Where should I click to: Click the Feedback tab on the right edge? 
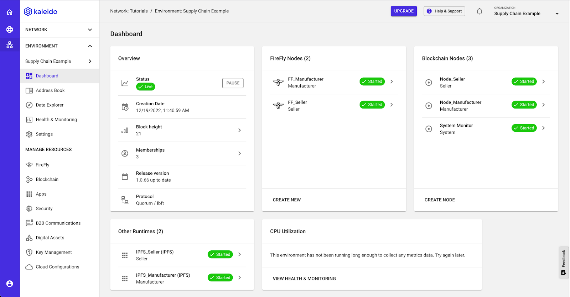[x=564, y=262]
